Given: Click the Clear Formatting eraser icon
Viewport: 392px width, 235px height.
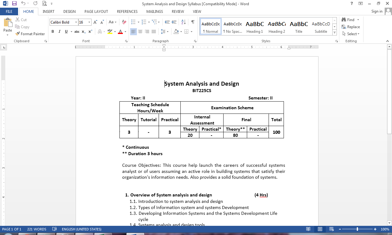Looking at the screenshot, I should pos(124,22).
